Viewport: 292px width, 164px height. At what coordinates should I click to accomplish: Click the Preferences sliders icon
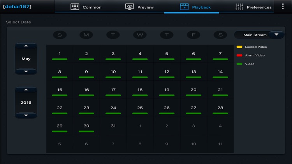click(x=239, y=7)
